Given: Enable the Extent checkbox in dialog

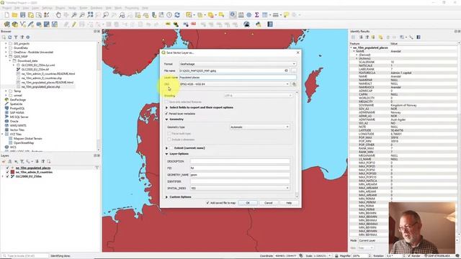Looking at the screenshot, I should click(171, 148).
